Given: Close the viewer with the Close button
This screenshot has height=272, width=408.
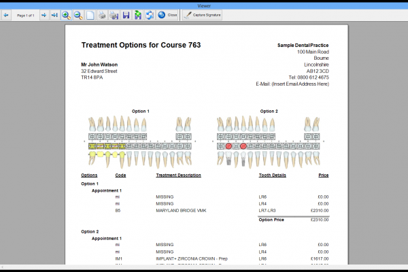Looking at the screenshot, I should (x=167, y=15).
